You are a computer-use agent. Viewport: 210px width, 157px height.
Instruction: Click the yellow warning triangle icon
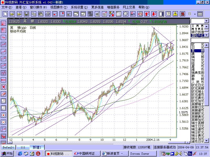coord(175,14)
